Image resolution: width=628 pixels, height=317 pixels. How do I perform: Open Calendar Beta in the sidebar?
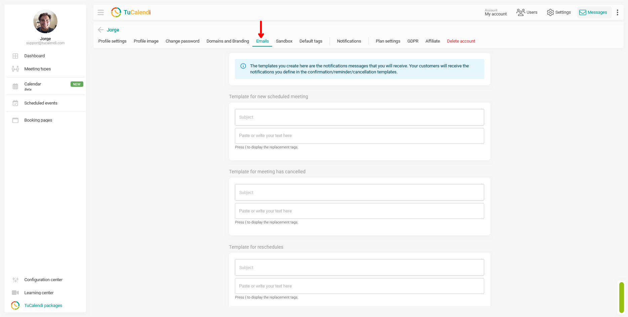33,86
